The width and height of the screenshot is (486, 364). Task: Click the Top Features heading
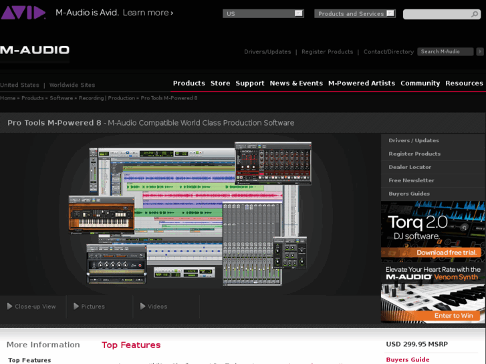pos(131,345)
